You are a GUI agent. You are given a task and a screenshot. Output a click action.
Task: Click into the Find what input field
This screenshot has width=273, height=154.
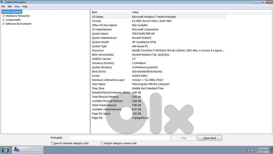tap(120, 138)
